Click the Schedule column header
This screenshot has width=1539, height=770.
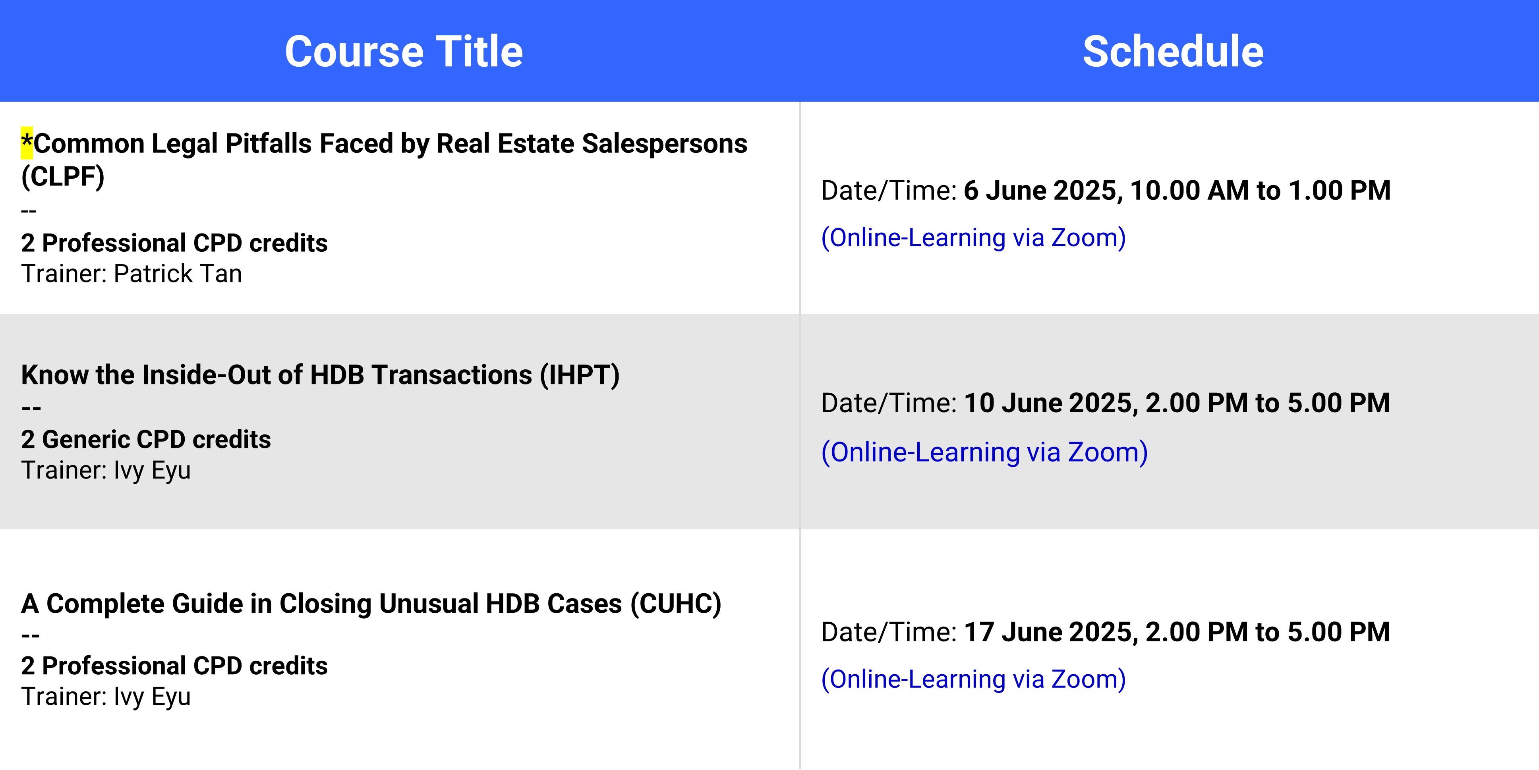point(1173,51)
